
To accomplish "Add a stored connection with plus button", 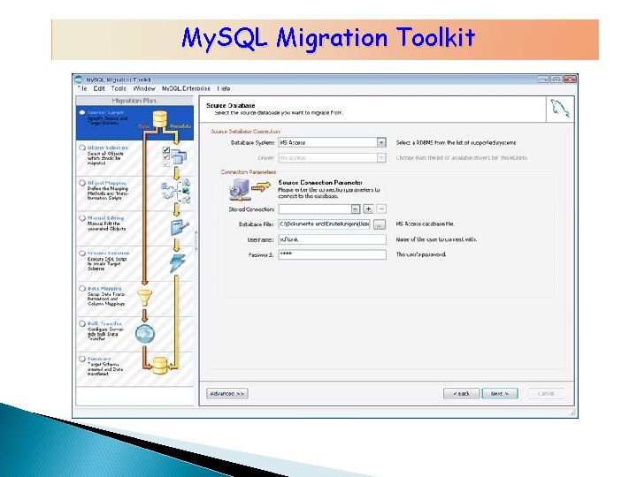I will point(368,208).
